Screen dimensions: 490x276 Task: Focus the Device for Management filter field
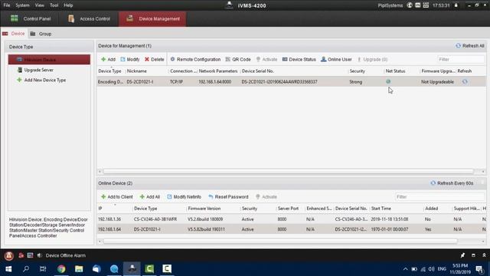tap(461, 60)
